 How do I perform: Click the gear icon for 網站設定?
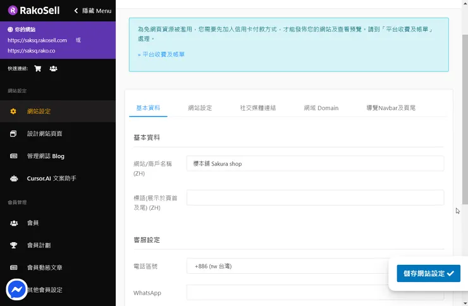coord(13,112)
